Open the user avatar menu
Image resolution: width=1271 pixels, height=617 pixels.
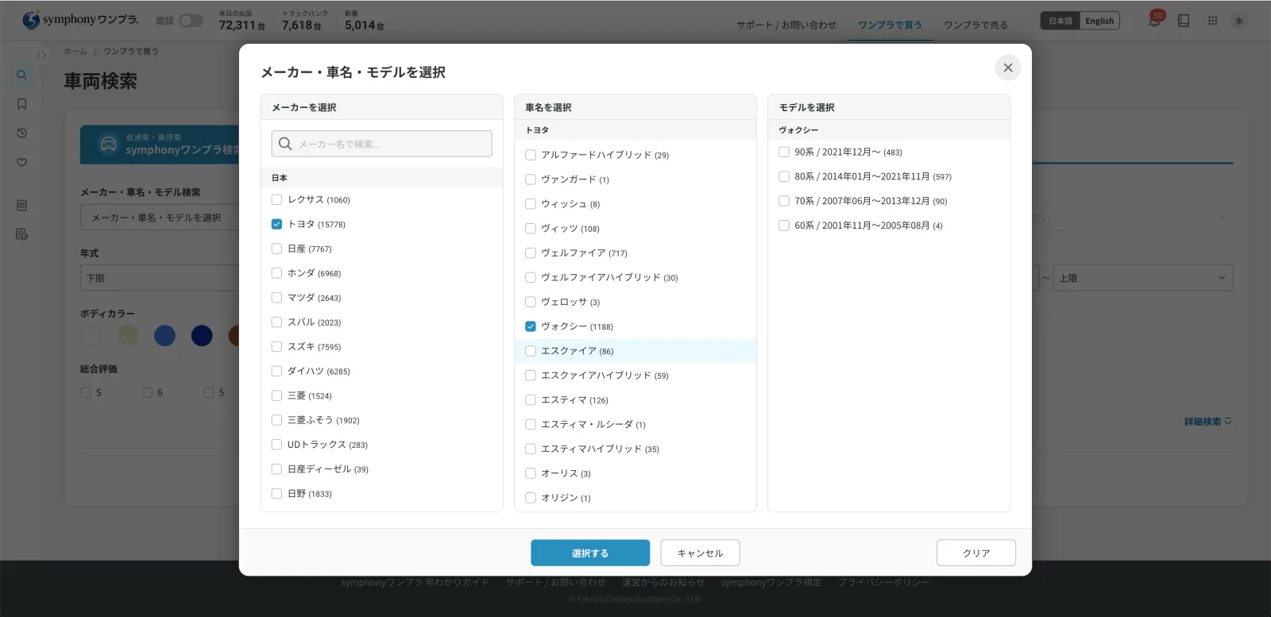(x=1238, y=21)
